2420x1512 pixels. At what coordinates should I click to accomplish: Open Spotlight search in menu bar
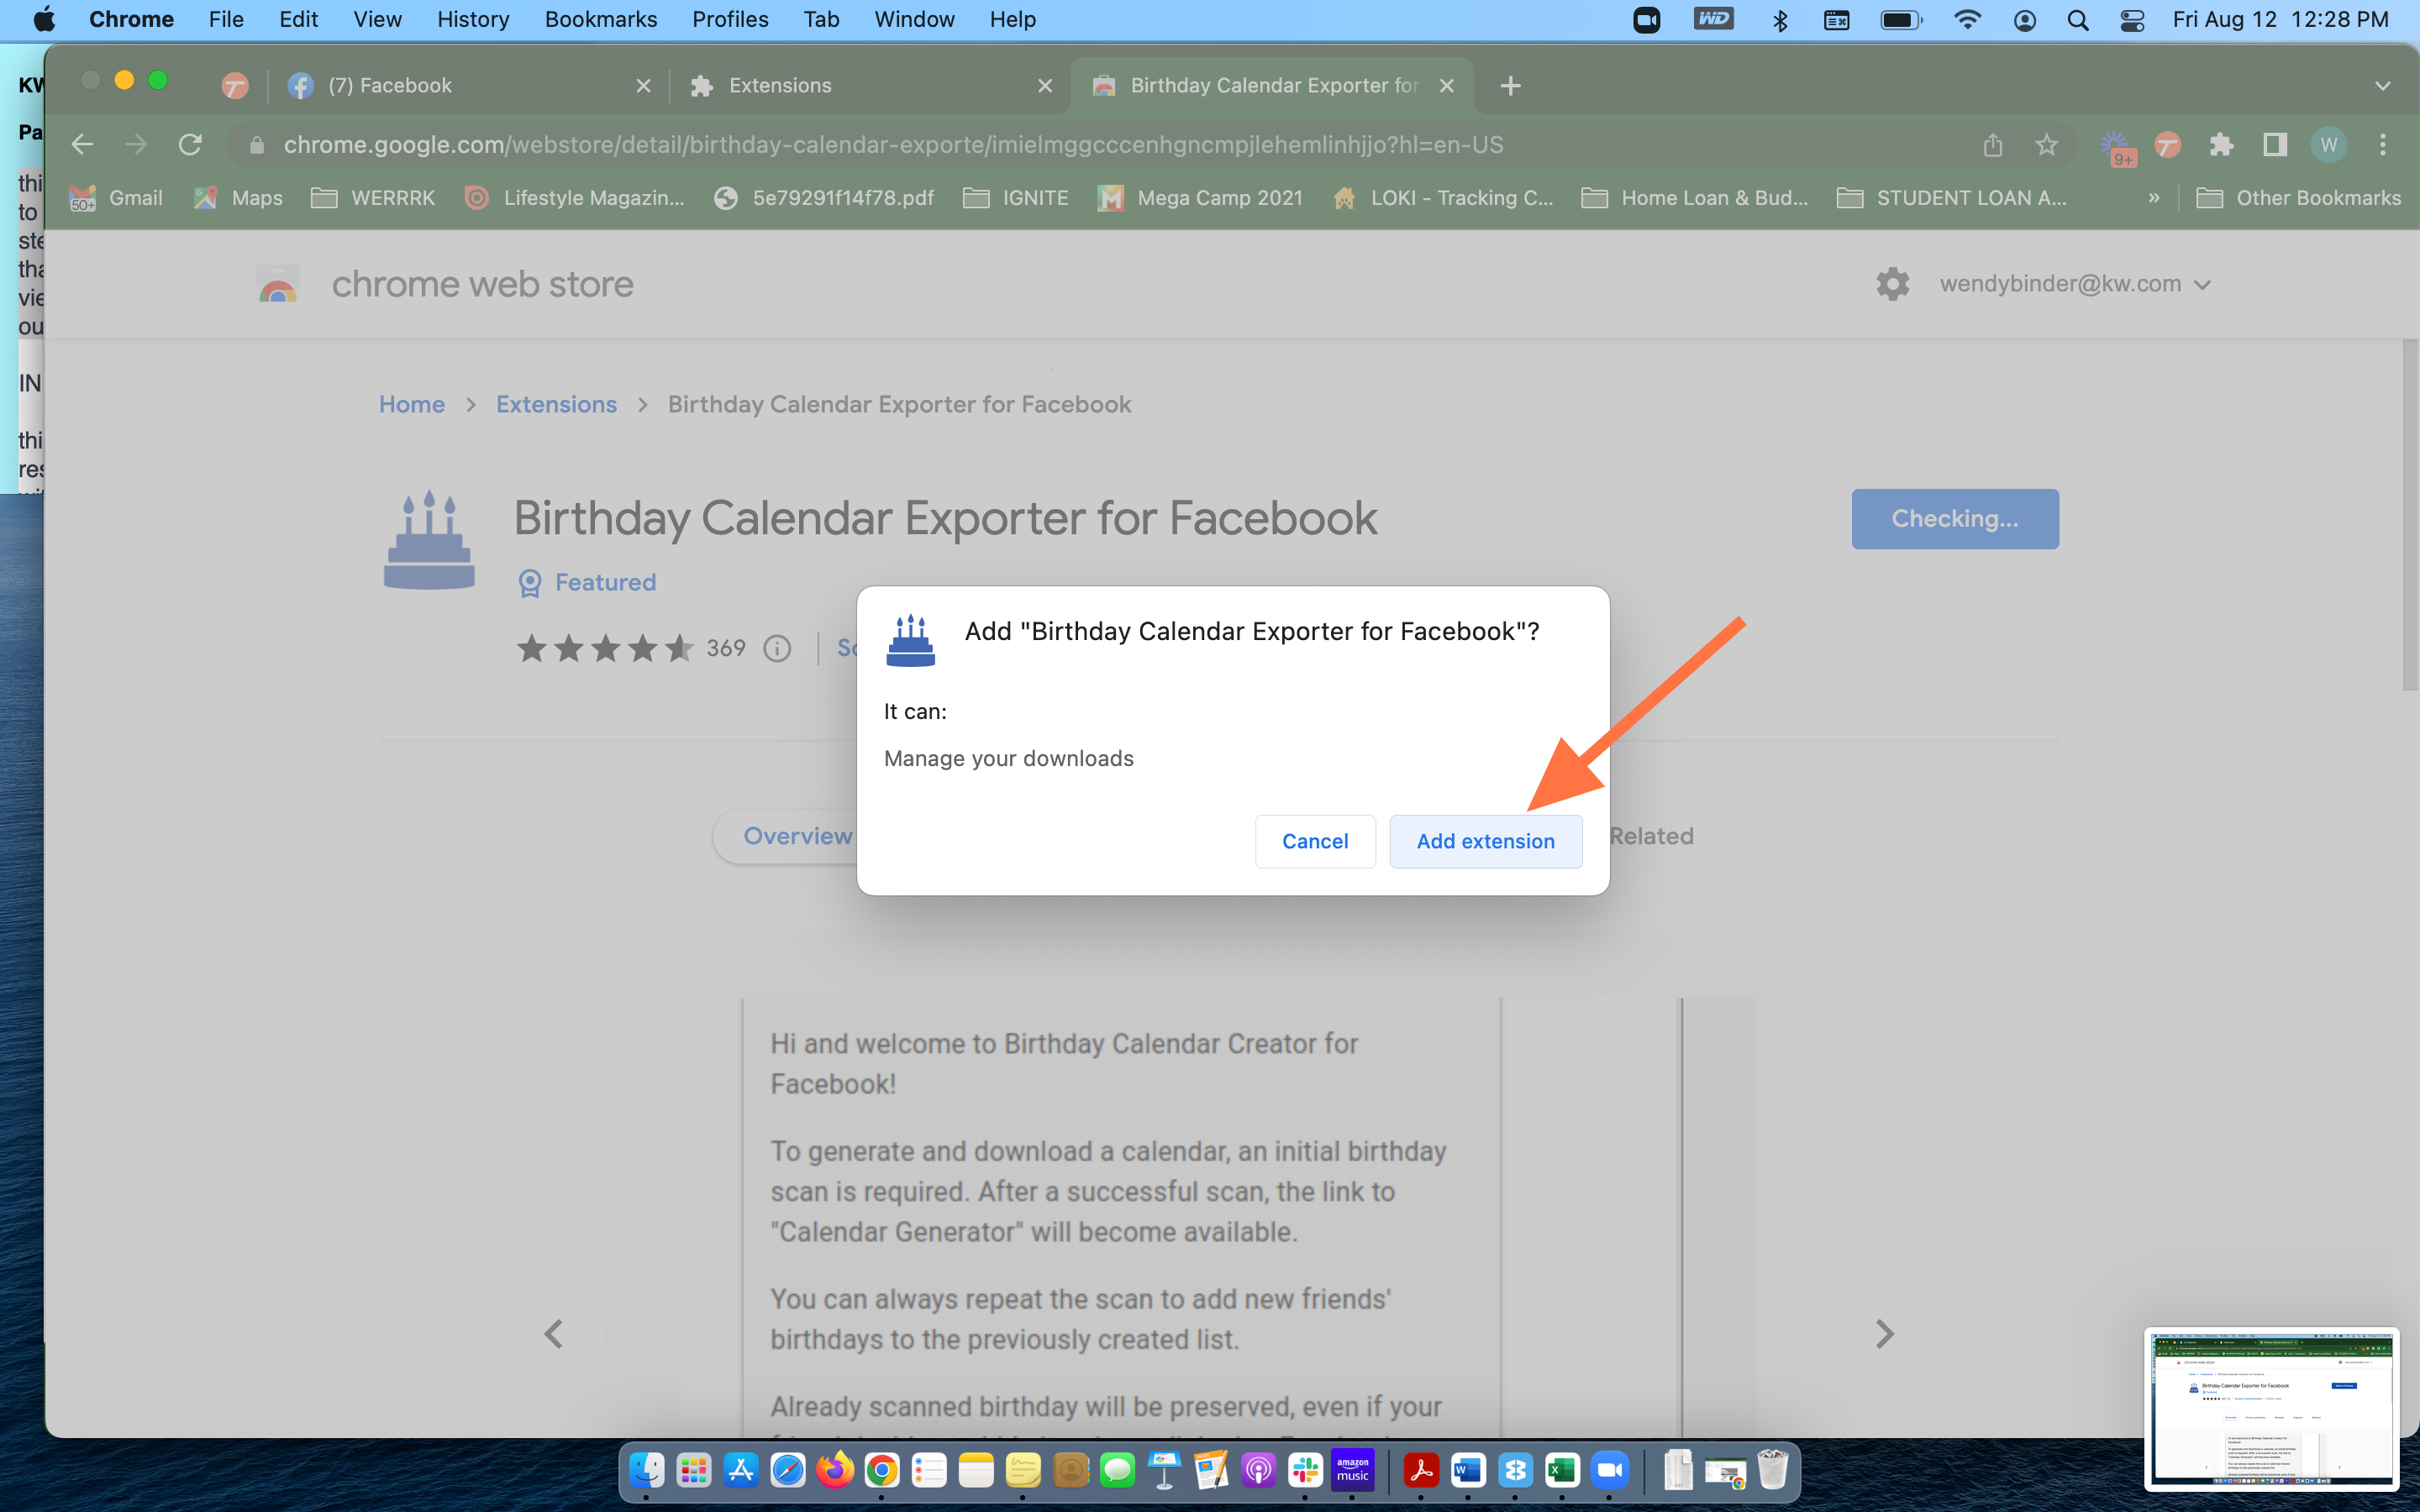tap(2078, 20)
